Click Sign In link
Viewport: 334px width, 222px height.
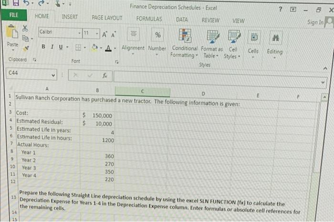[x=315, y=22]
